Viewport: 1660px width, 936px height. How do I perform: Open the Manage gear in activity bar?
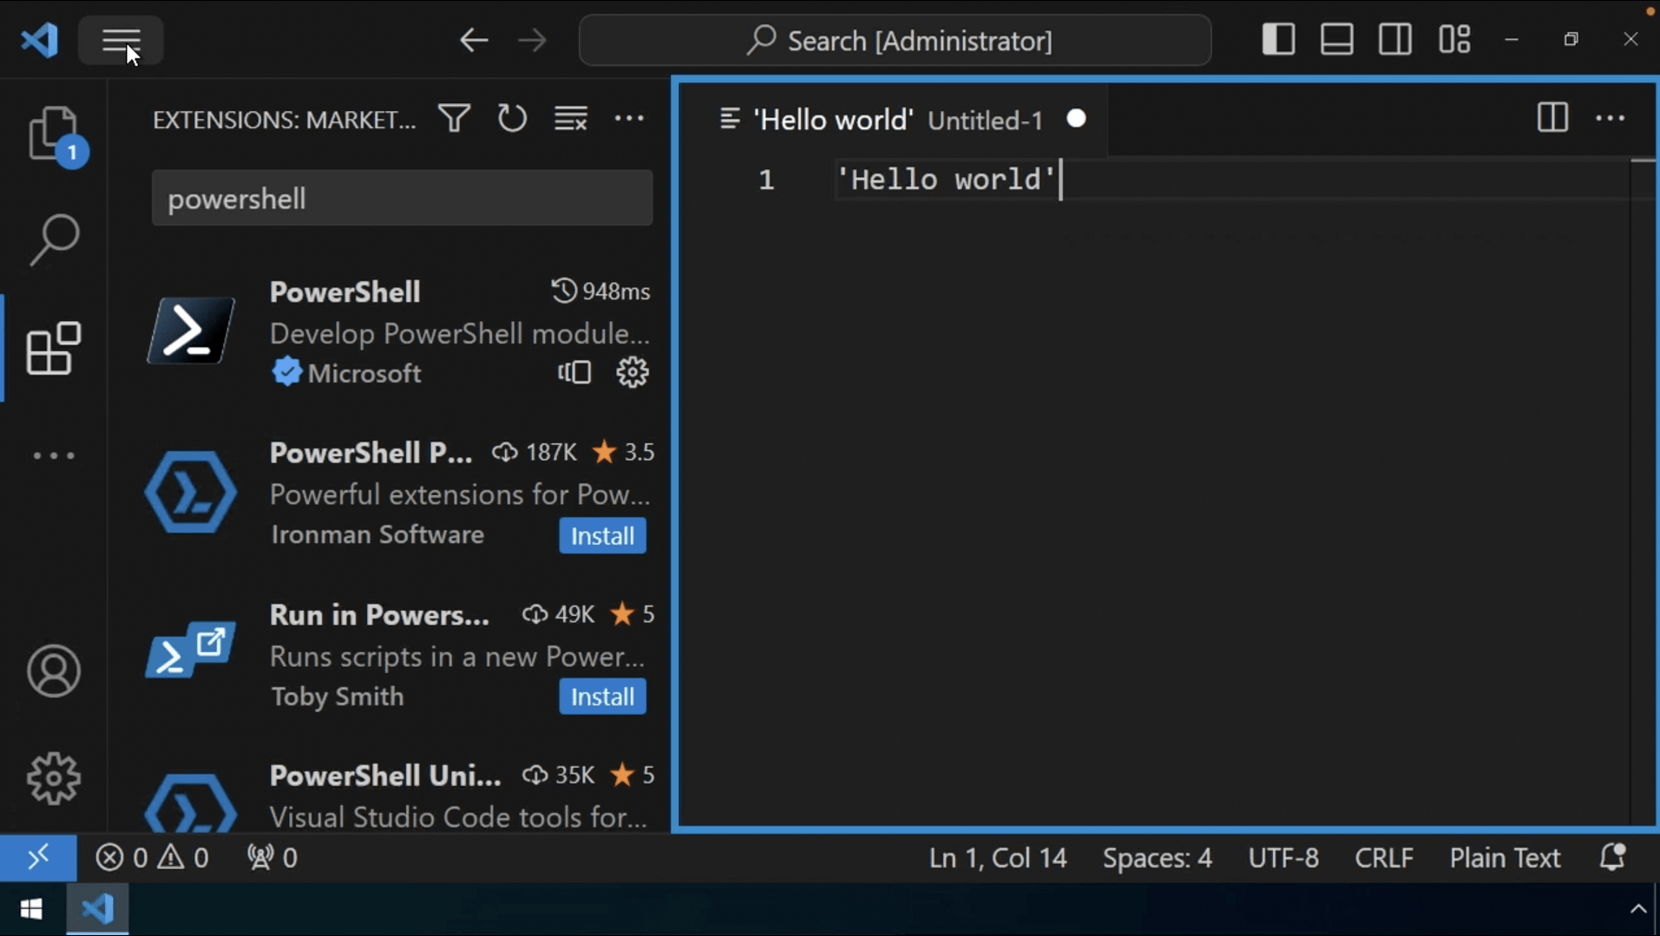(54, 778)
